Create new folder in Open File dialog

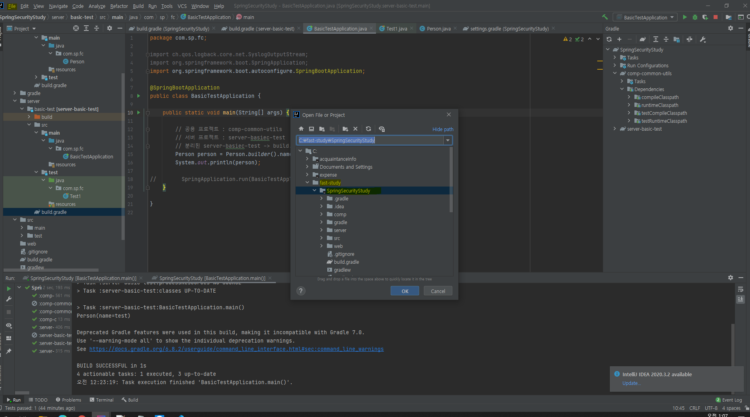(345, 129)
